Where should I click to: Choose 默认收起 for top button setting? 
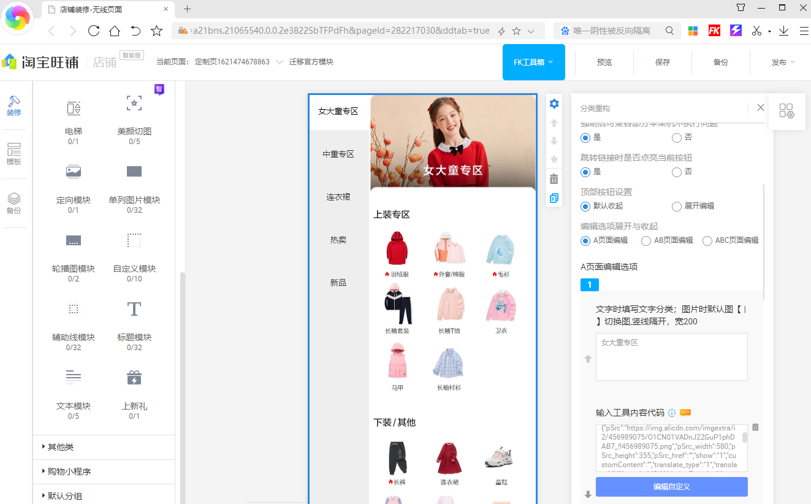click(585, 206)
